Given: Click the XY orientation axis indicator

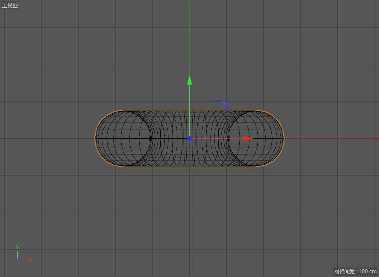Looking at the screenshot, I should pos(23,253).
